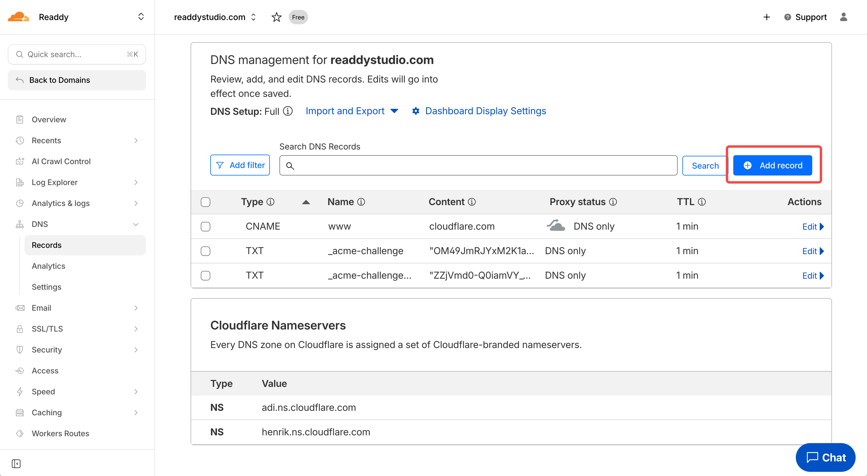Click the collapse sidebar icon at the bottom left

coord(16,463)
